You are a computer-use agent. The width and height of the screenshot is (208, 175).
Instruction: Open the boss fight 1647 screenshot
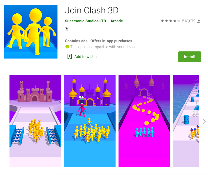[90, 121]
